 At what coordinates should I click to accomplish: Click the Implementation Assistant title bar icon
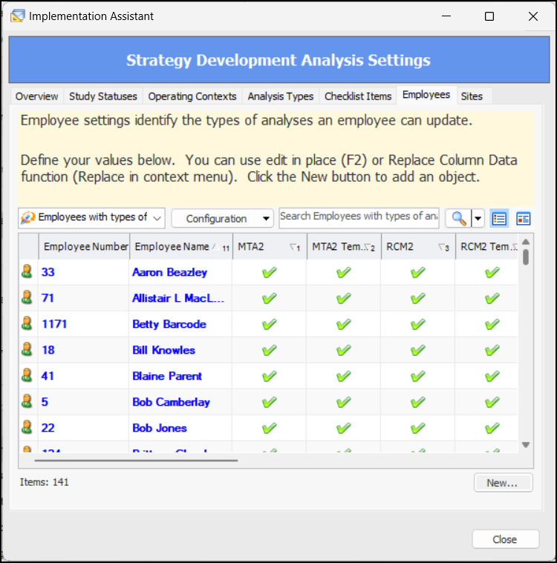pos(17,16)
